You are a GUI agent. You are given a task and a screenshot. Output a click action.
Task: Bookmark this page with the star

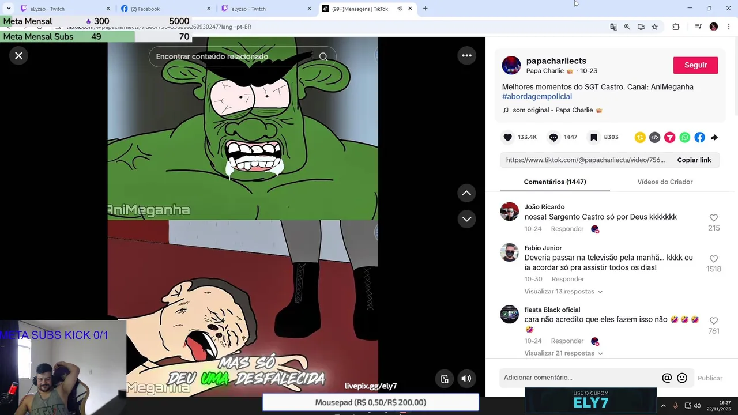pyautogui.click(x=654, y=27)
